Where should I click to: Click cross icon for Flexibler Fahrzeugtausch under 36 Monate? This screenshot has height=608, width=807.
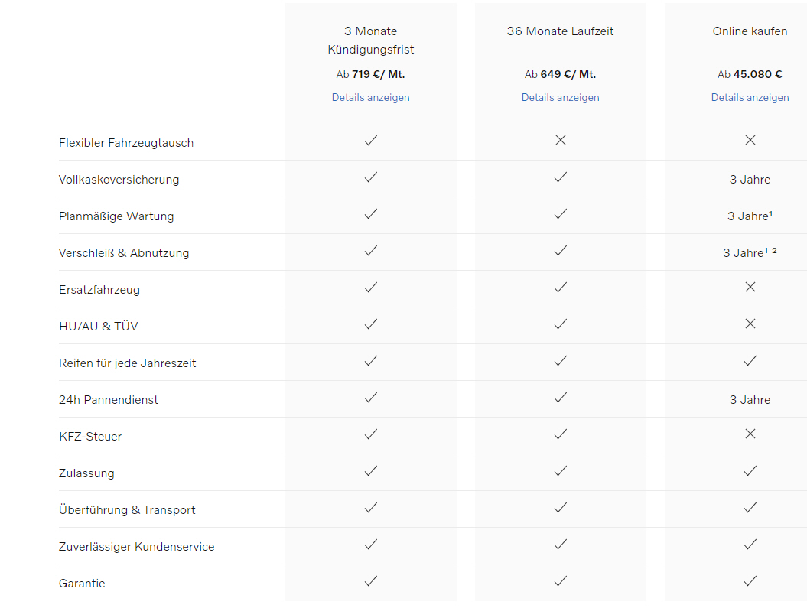tap(561, 140)
